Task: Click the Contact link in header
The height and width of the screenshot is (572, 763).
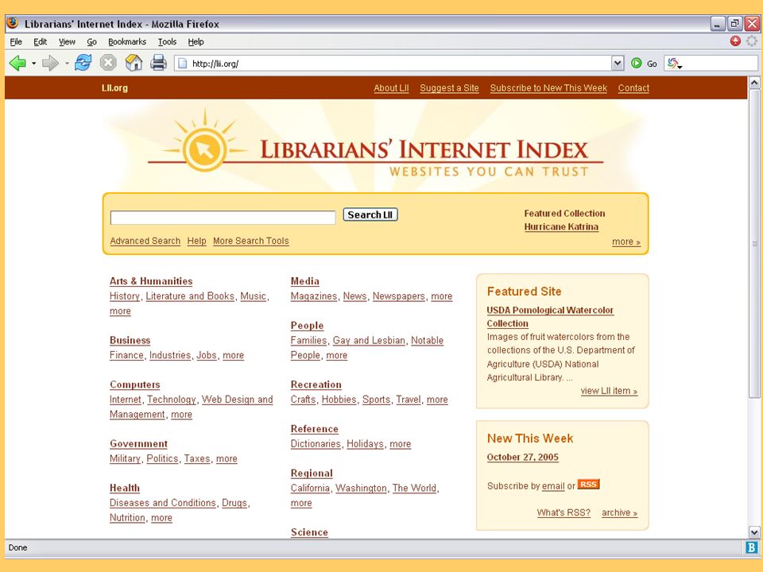Action: pyautogui.click(x=633, y=88)
